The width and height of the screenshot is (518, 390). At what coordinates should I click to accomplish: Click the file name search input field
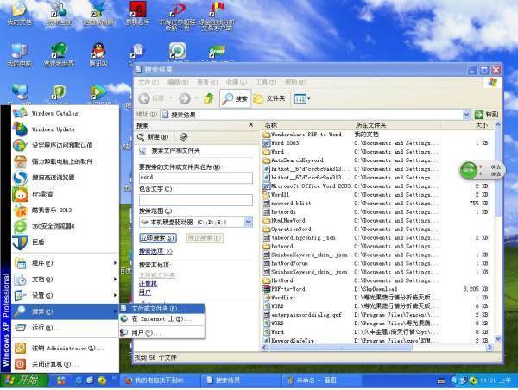tap(195, 178)
